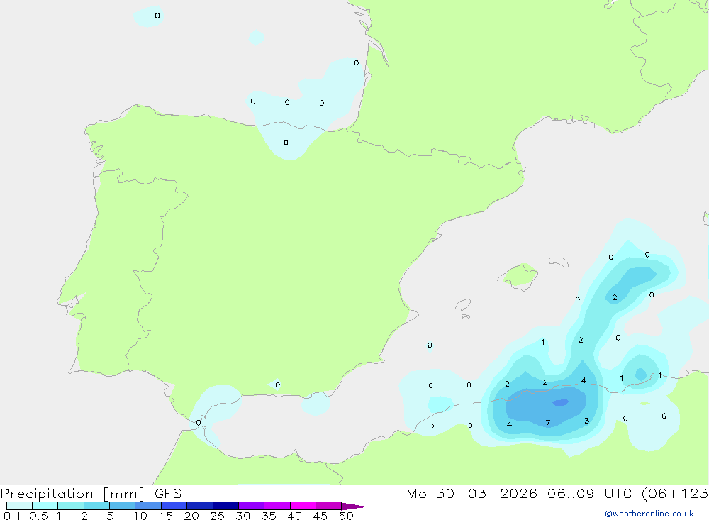Click the legend scale label '40'
The width and height of the screenshot is (709, 520).
[x=294, y=516]
